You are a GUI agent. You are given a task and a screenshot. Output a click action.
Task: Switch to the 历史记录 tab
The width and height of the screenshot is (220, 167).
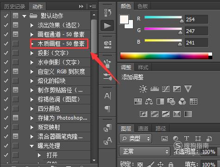pyautogui.click(x=14, y=6)
